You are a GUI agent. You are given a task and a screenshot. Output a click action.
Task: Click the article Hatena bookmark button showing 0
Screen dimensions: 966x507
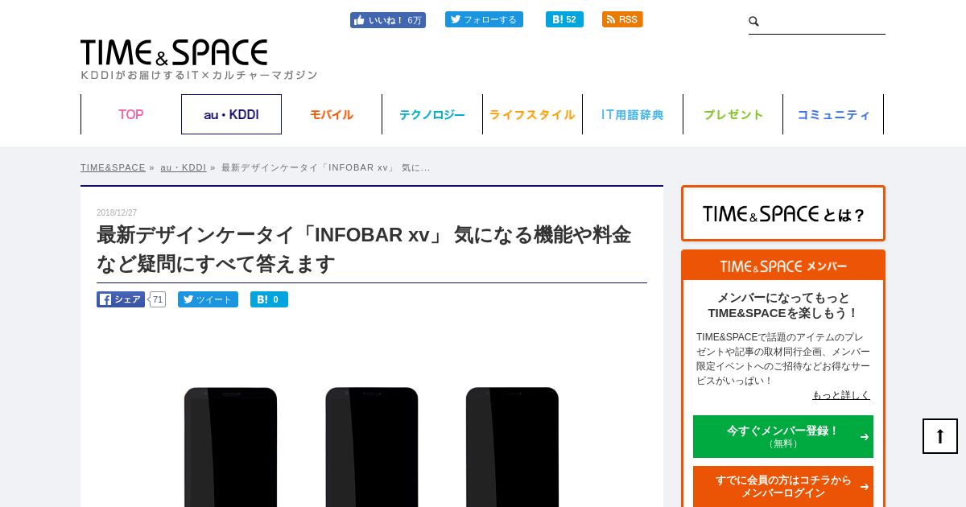pos(269,299)
